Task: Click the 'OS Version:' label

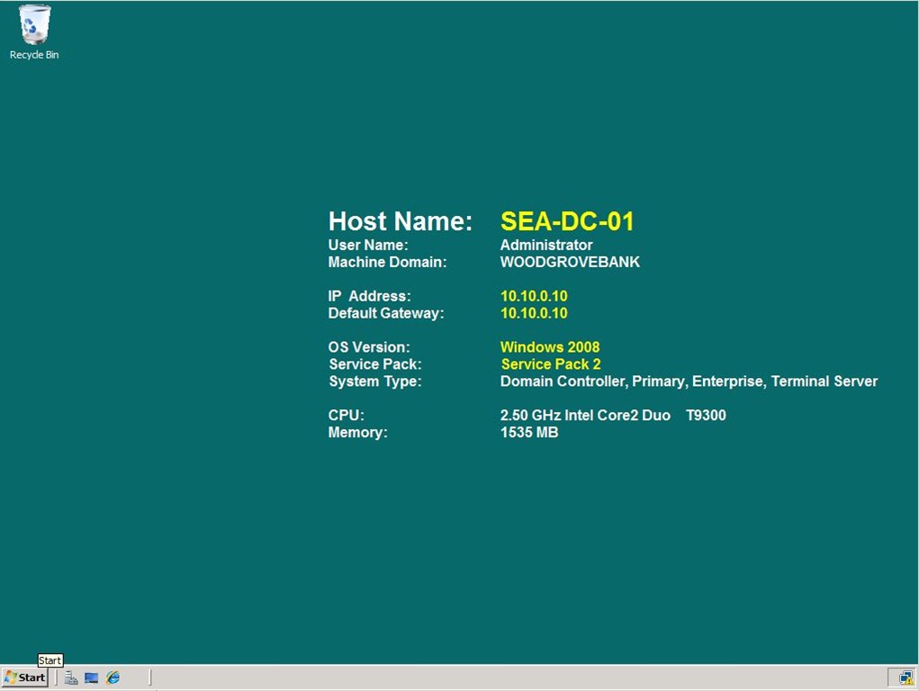Action: [x=369, y=347]
